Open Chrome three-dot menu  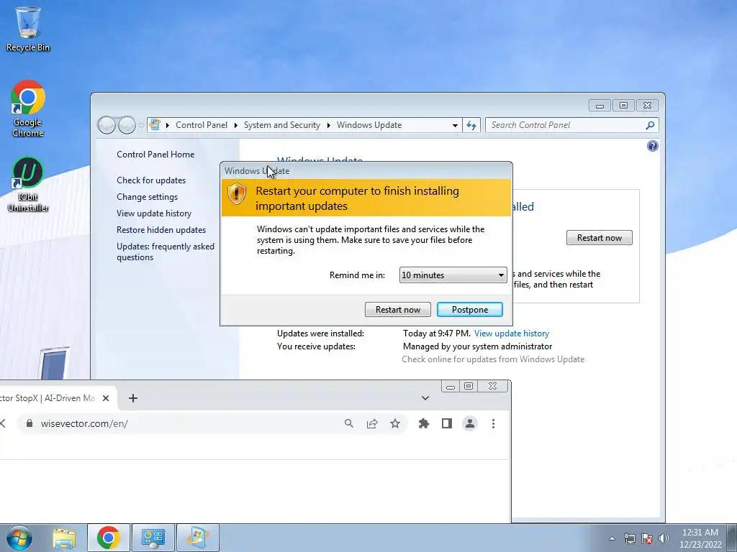point(493,423)
